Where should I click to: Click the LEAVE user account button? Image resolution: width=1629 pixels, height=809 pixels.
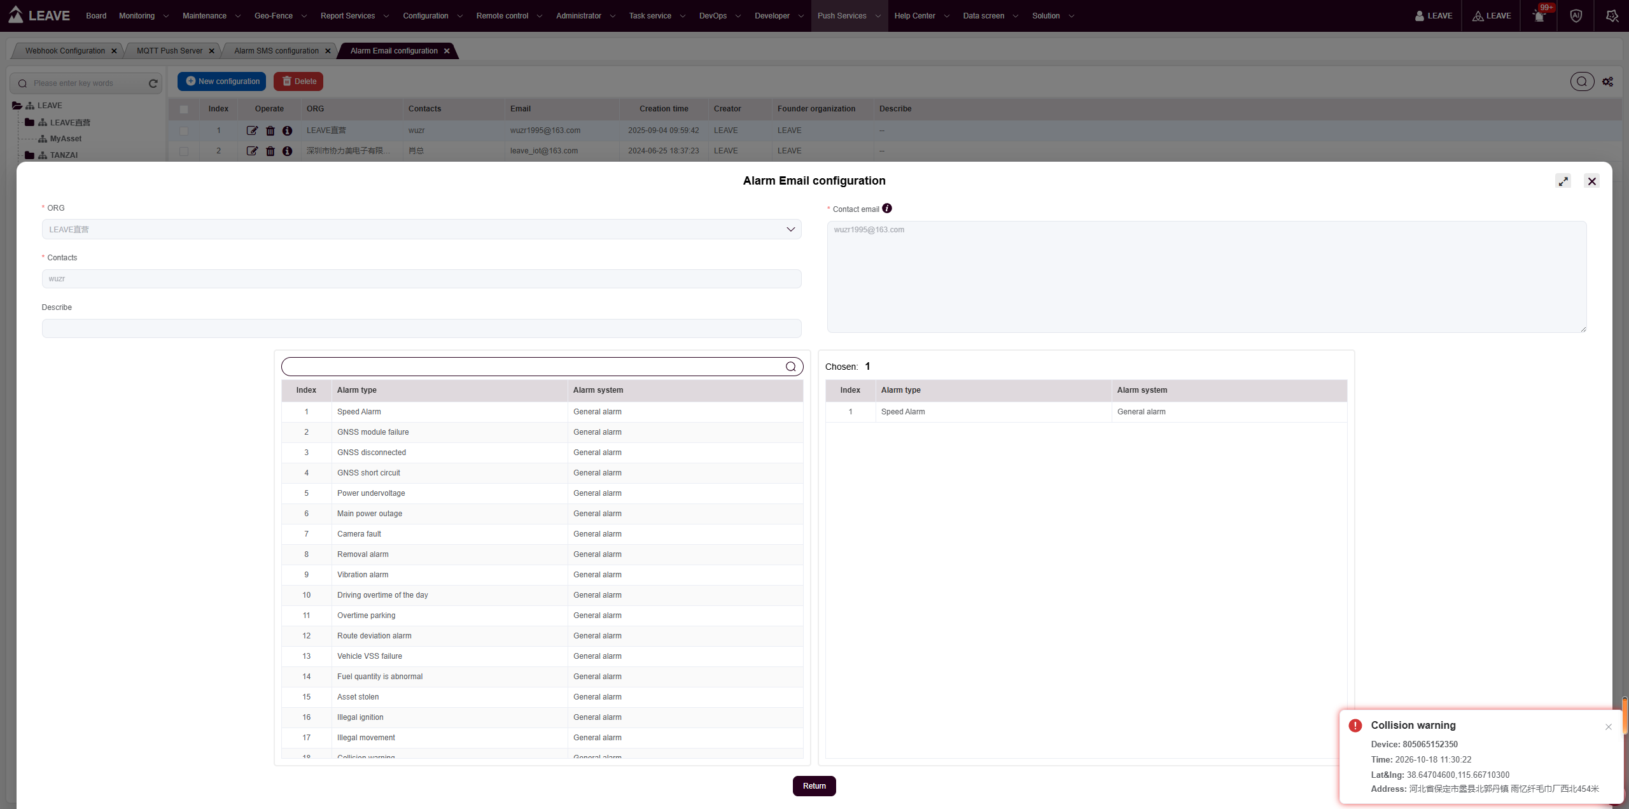1433,16
